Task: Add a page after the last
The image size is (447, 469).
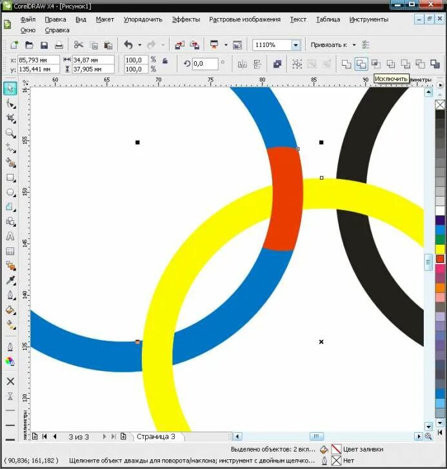Action: (x=123, y=436)
